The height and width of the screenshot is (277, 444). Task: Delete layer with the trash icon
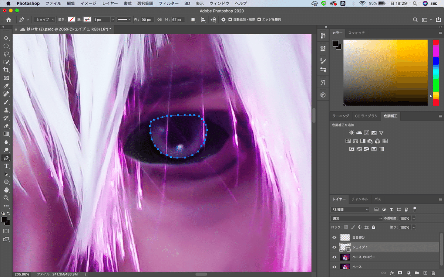coord(433,273)
